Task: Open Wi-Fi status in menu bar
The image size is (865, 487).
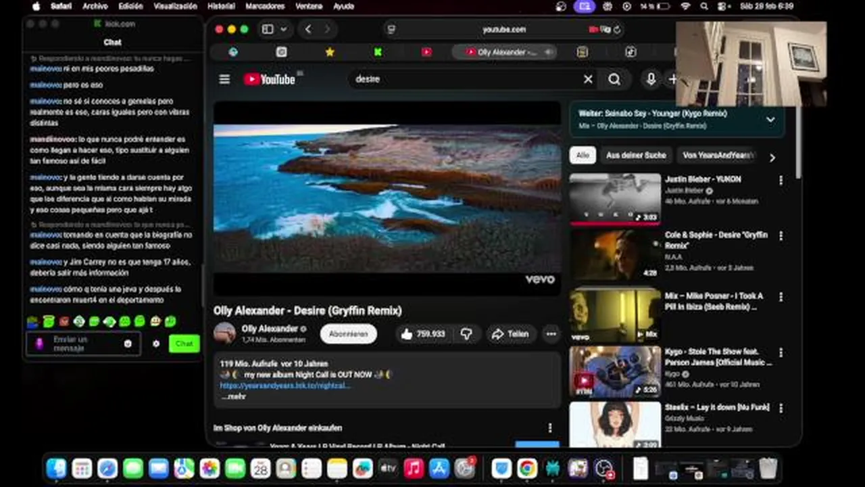Action: [x=686, y=6]
